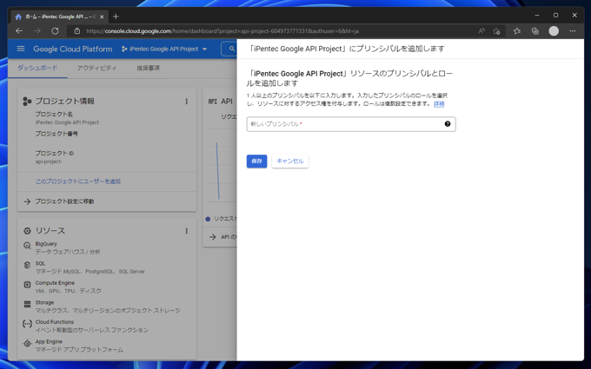This screenshot has height=369, width=591.
Task: Open the hamburger navigation menu
Action: pos(21,49)
